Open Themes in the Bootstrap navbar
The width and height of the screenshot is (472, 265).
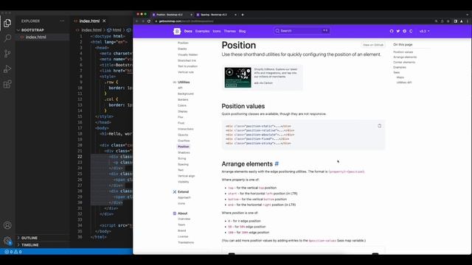click(229, 31)
